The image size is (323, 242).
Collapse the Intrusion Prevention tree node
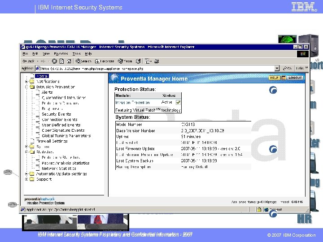(x=26, y=87)
